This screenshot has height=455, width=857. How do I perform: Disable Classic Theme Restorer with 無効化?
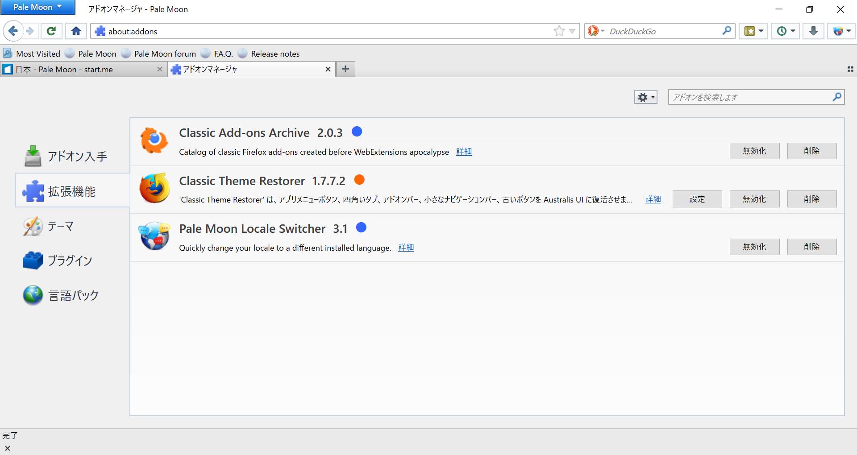click(754, 199)
